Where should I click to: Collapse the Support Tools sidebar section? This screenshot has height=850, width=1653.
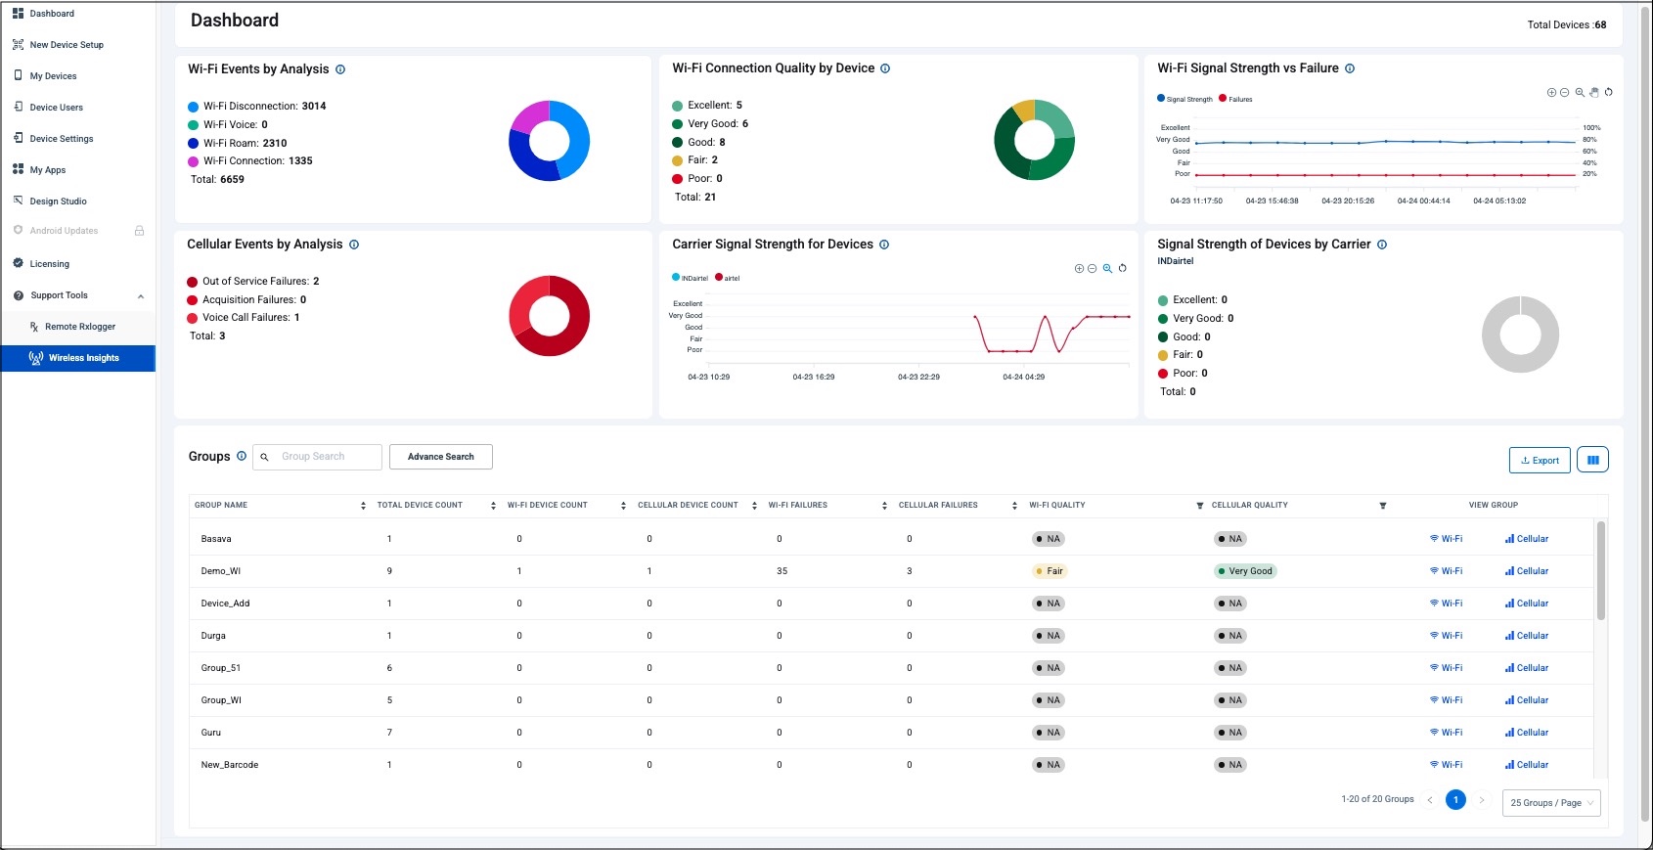[140, 295]
